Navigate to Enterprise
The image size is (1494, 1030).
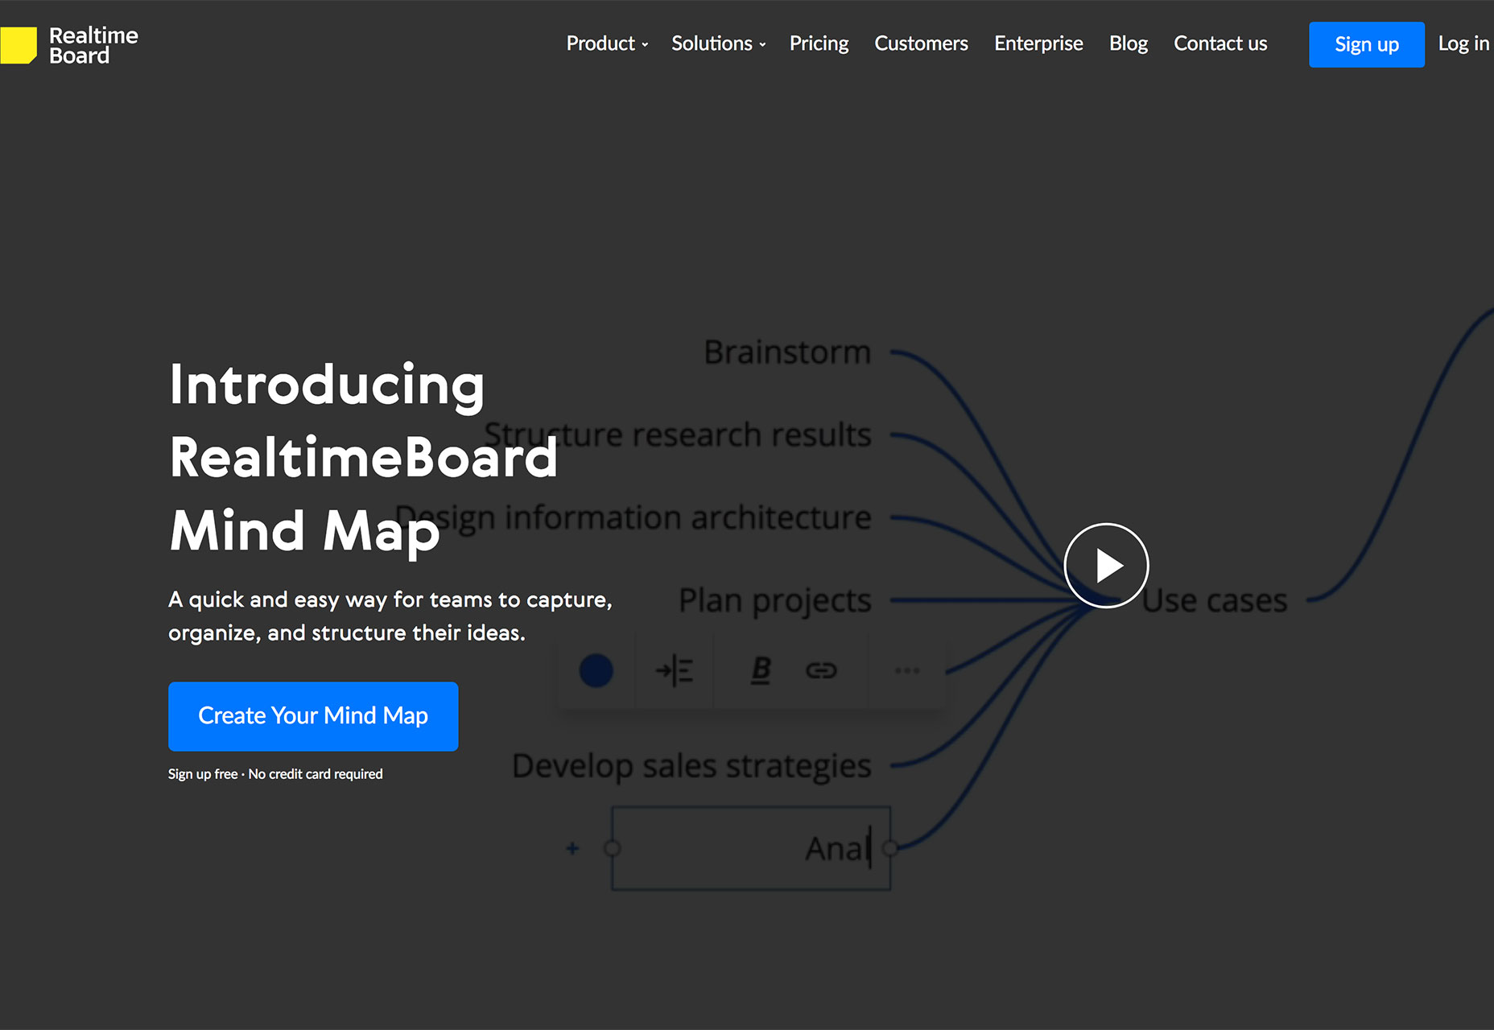click(1038, 43)
